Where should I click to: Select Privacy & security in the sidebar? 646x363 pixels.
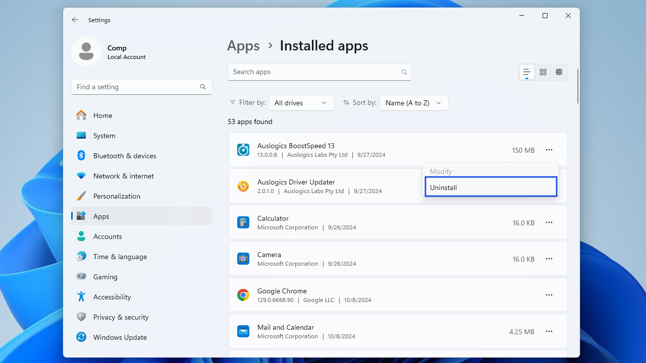(142, 317)
